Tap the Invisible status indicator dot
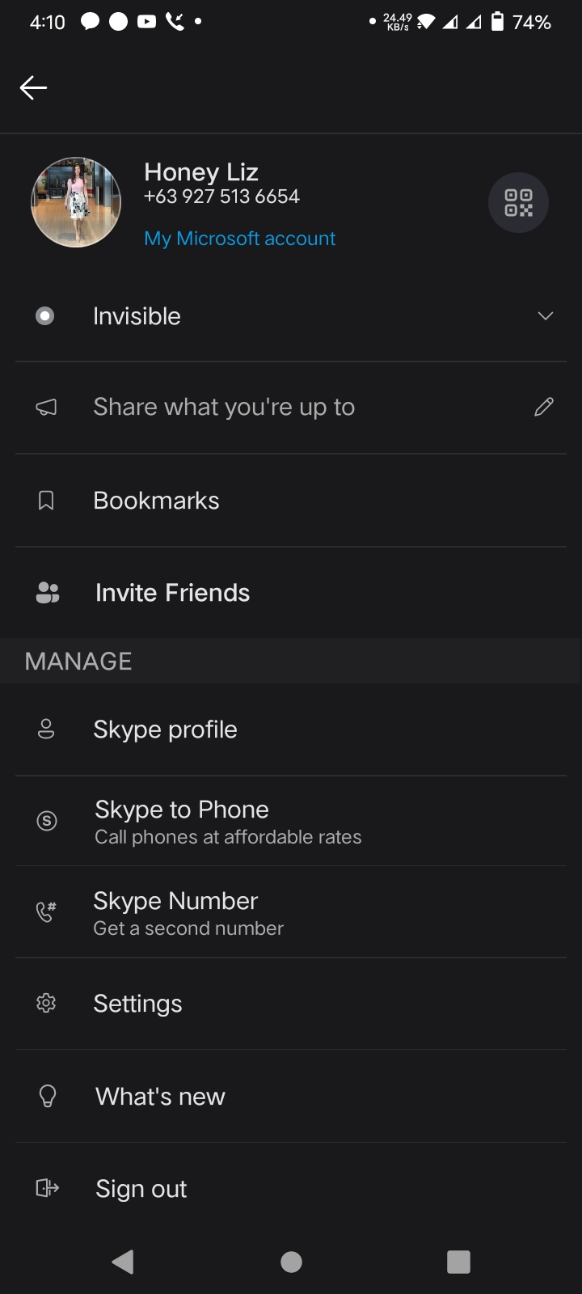 tap(45, 316)
